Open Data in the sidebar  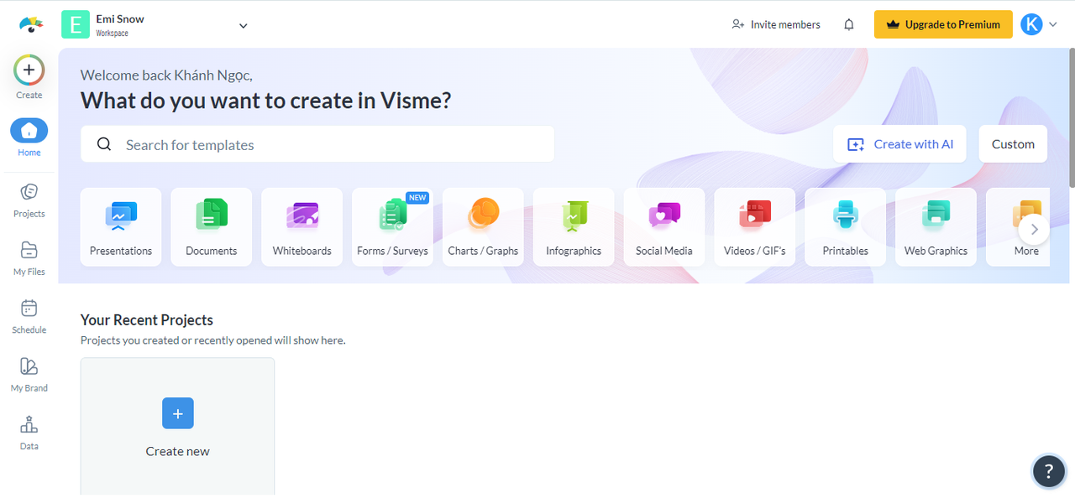pos(29,432)
